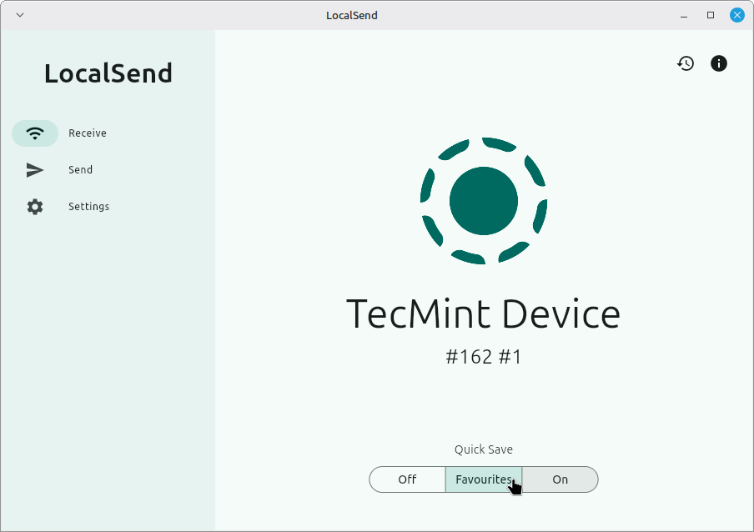Enable Quick Save for Favourites only

click(484, 479)
